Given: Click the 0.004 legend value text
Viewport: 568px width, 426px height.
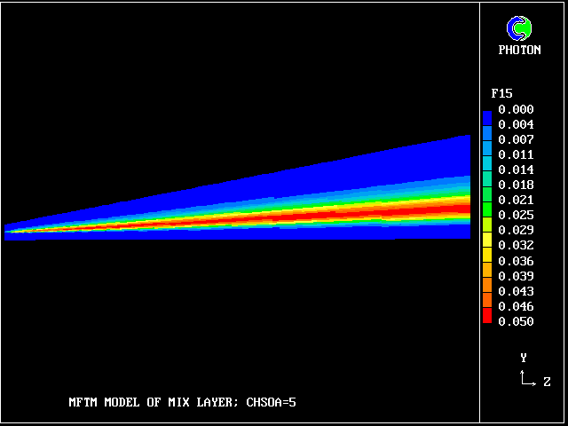Looking at the screenshot, I should coord(516,124).
